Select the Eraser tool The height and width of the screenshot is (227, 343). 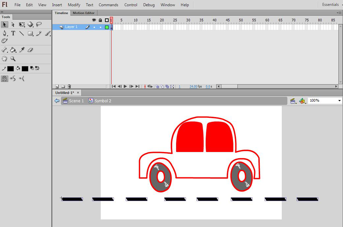pos(30,50)
